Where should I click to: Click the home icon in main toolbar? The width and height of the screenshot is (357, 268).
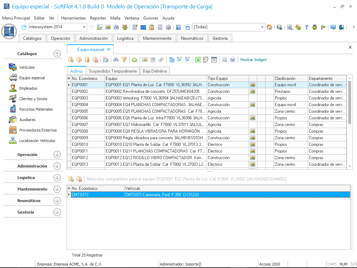pyautogui.click(x=269, y=27)
